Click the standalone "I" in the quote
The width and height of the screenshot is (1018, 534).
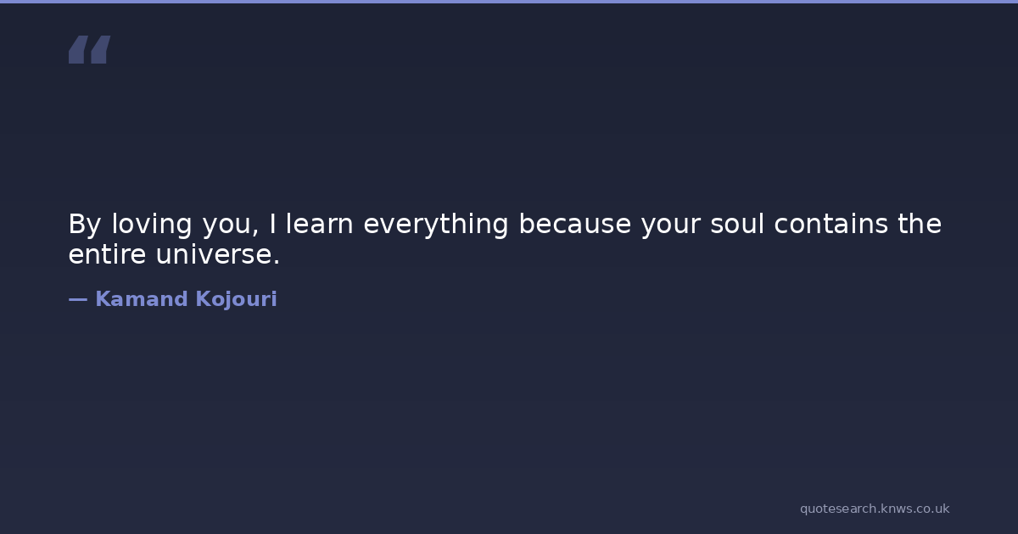(273, 225)
